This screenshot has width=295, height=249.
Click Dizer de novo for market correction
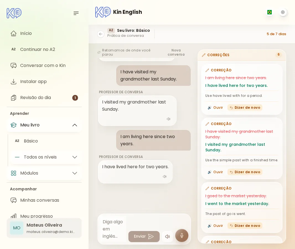point(245,226)
